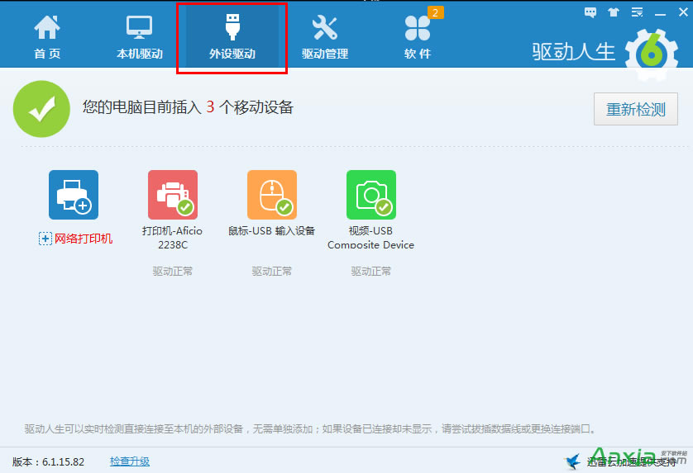The height and width of the screenshot is (473, 693).
Task: Click the 驱动人生 6 gear logo
Action: click(651, 54)
